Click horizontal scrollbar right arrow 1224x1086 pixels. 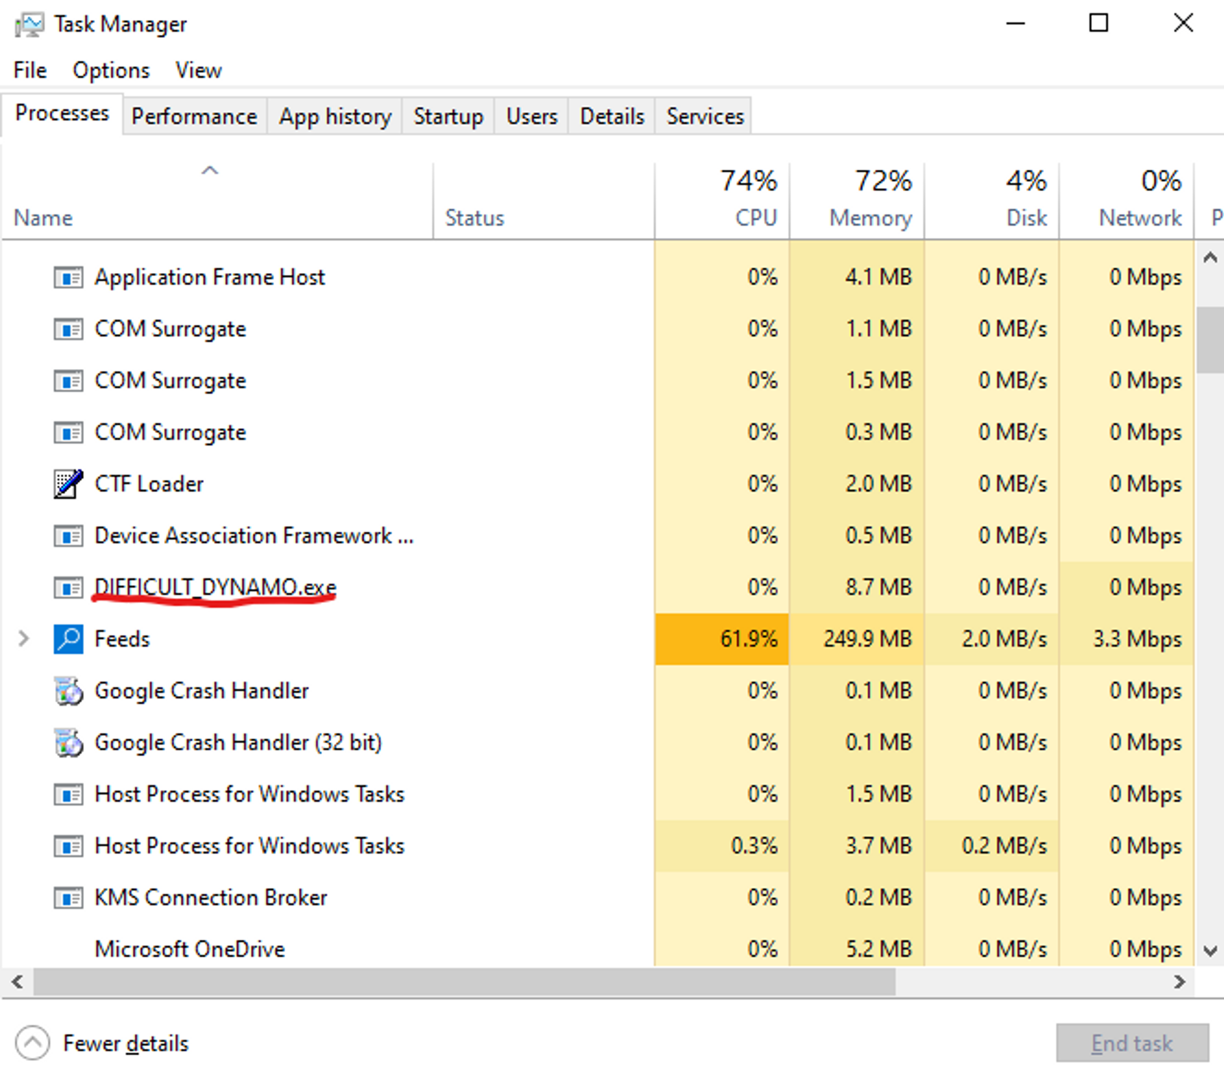pos(1179,982)
